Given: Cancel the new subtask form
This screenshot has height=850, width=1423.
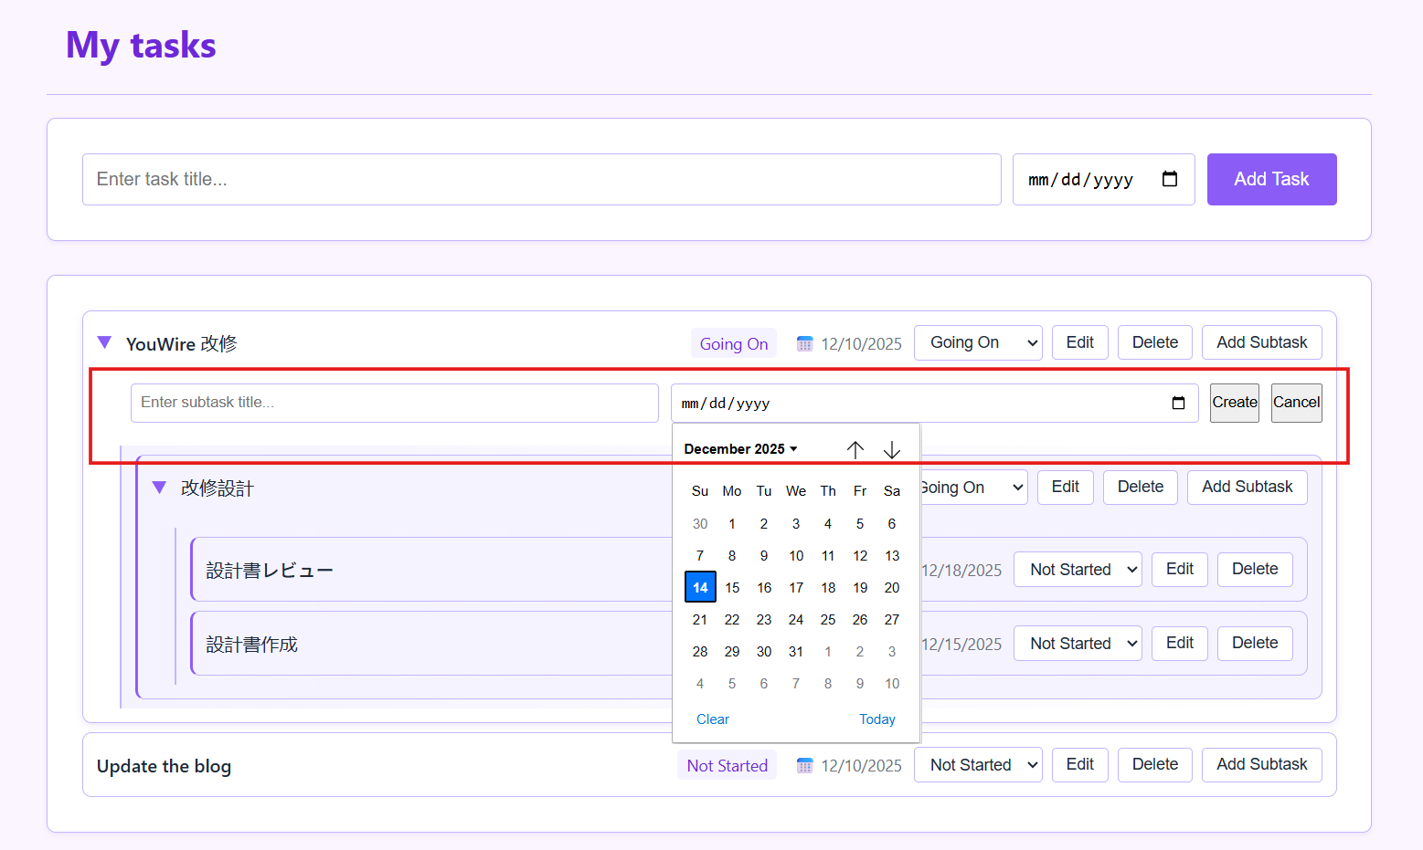Looking at the screenshot, I should tap(1296, 403).
